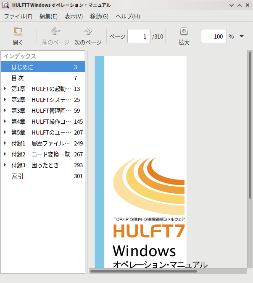Select the はじめに index entry
This screenshot has width=253, height=283.
pos(43,67)
